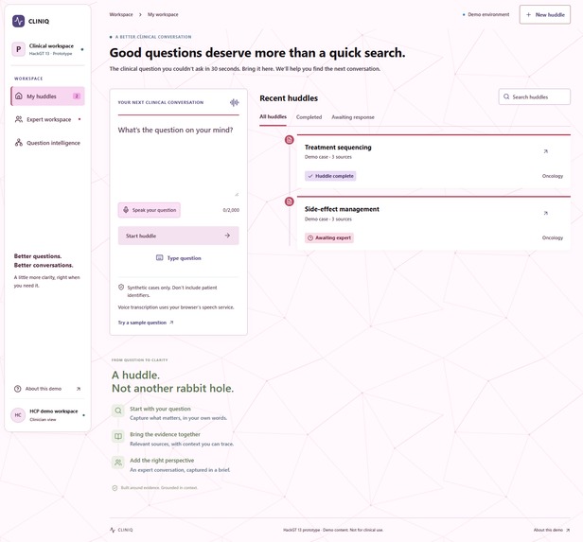
Task: Open the Clinical workspace switcher
Action: click(x=48, y=49)
